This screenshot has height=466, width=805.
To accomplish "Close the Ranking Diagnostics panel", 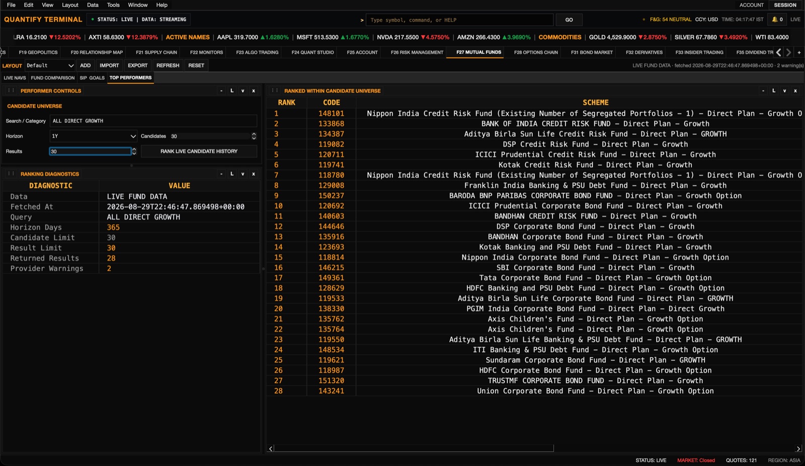I will (x=254, y=174).
